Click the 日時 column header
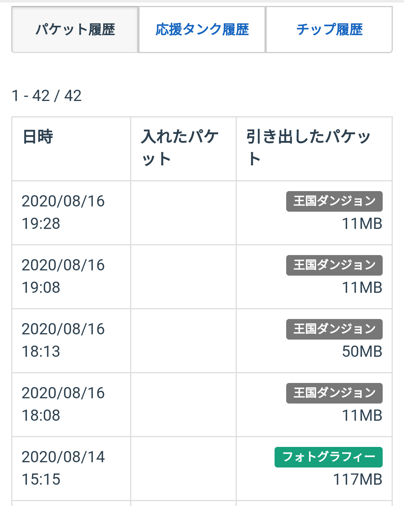The height and width of the screenshot is (506, 404). pos(38,137)
